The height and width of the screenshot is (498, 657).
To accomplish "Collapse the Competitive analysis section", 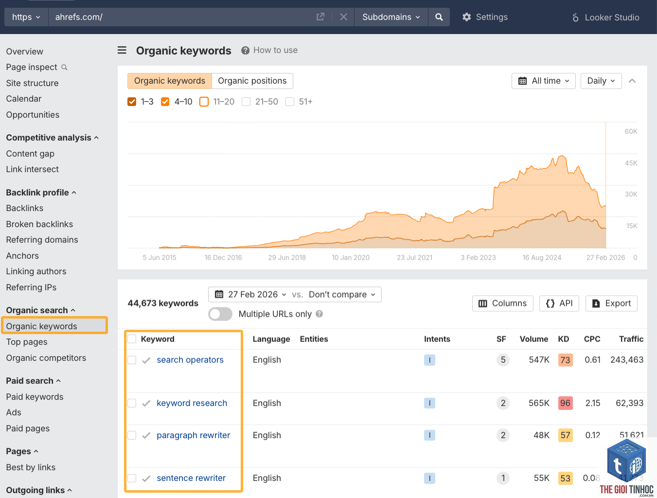I will (53, 138).
